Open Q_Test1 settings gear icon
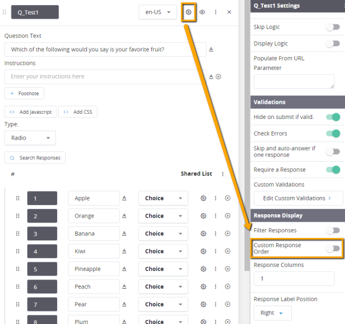Screen dimensions: 345x324 (x=189, y=12)
